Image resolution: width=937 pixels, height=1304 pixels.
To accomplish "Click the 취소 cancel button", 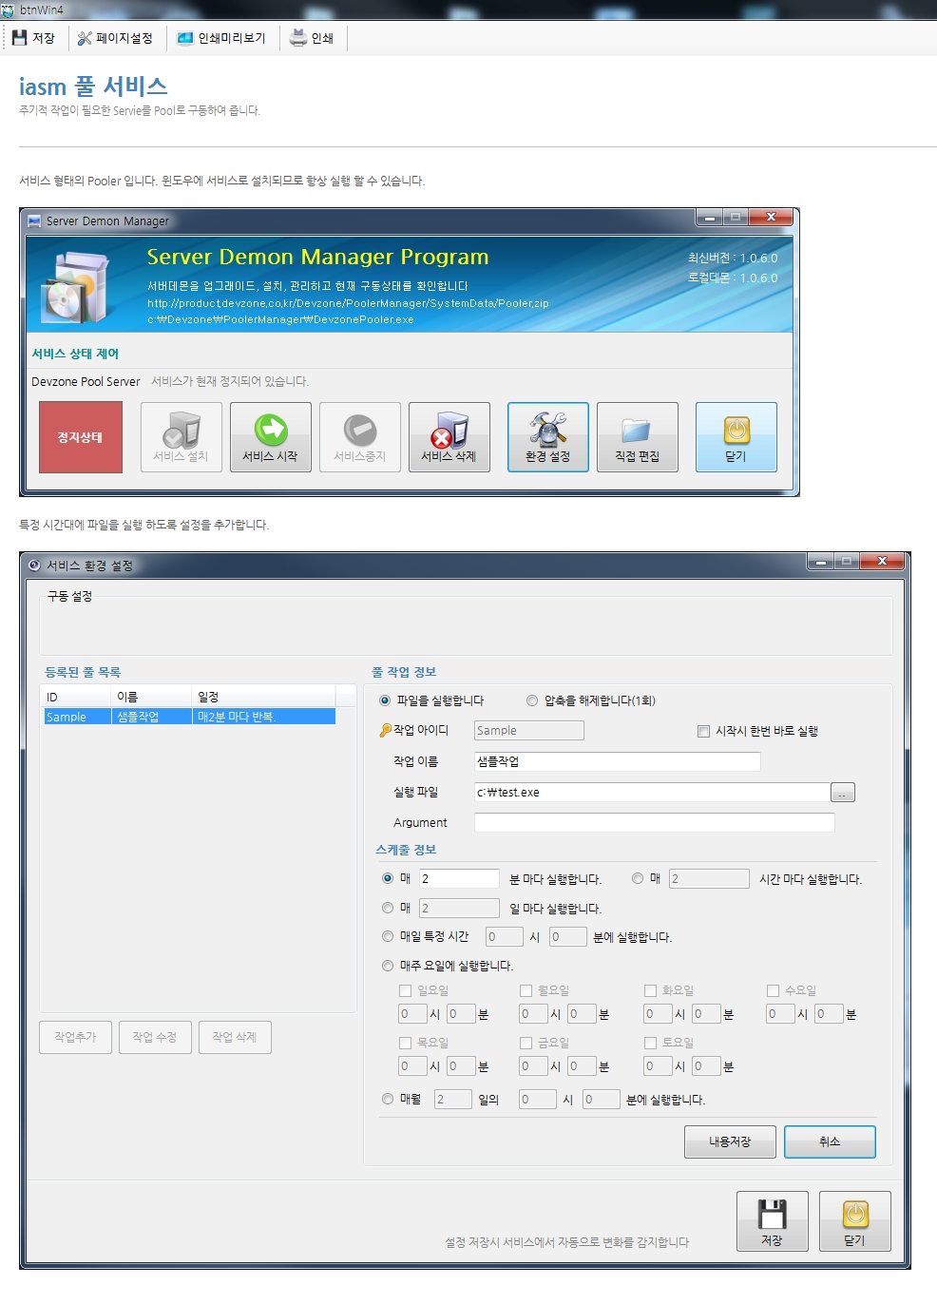I will pyautogui.click(x=830, y=1141).
